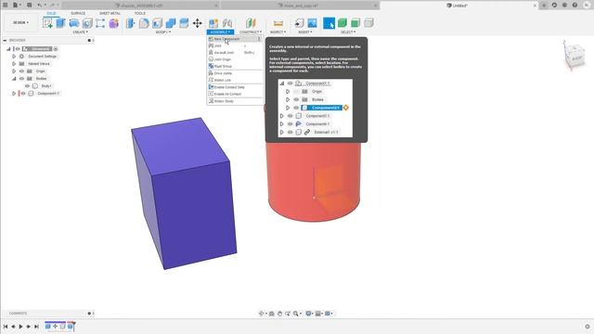
Task: Open the MODIFY dropdown menu
Action: coord(163,32)
